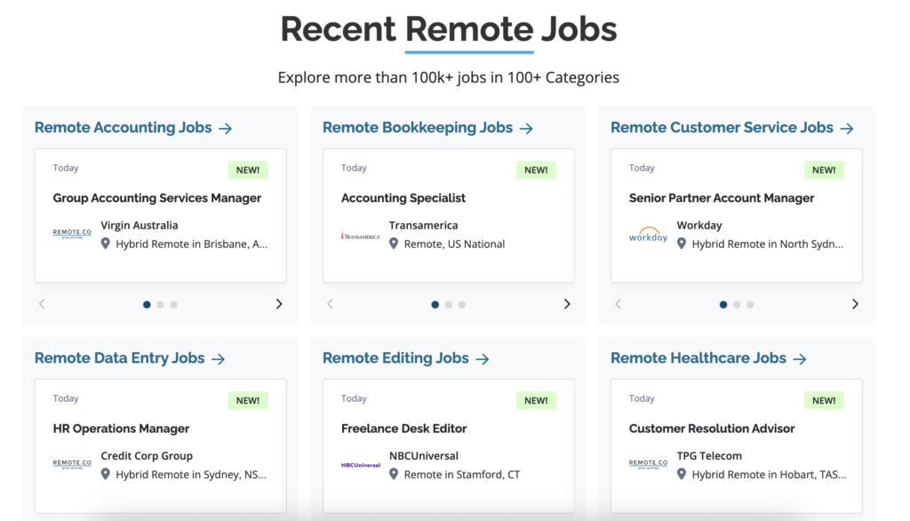Click the Remote.co logo next to Credit Corp Group
This screenshot has height=521, width=910.
pos(72,464)
